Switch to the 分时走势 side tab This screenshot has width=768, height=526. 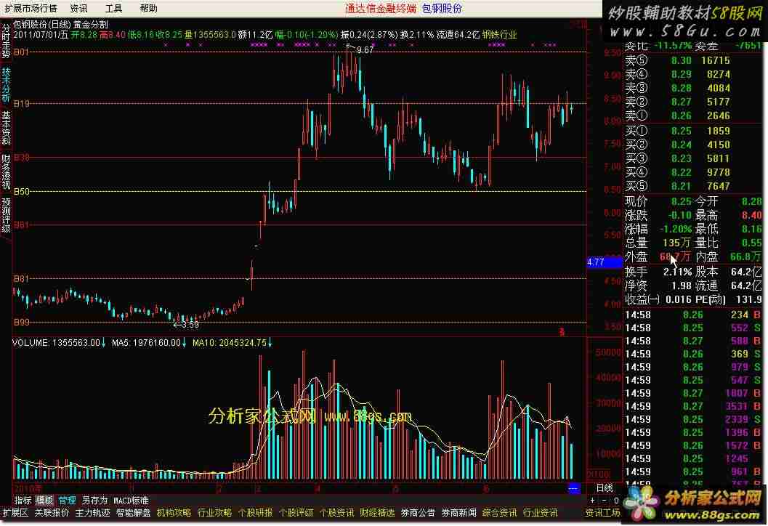5,40
